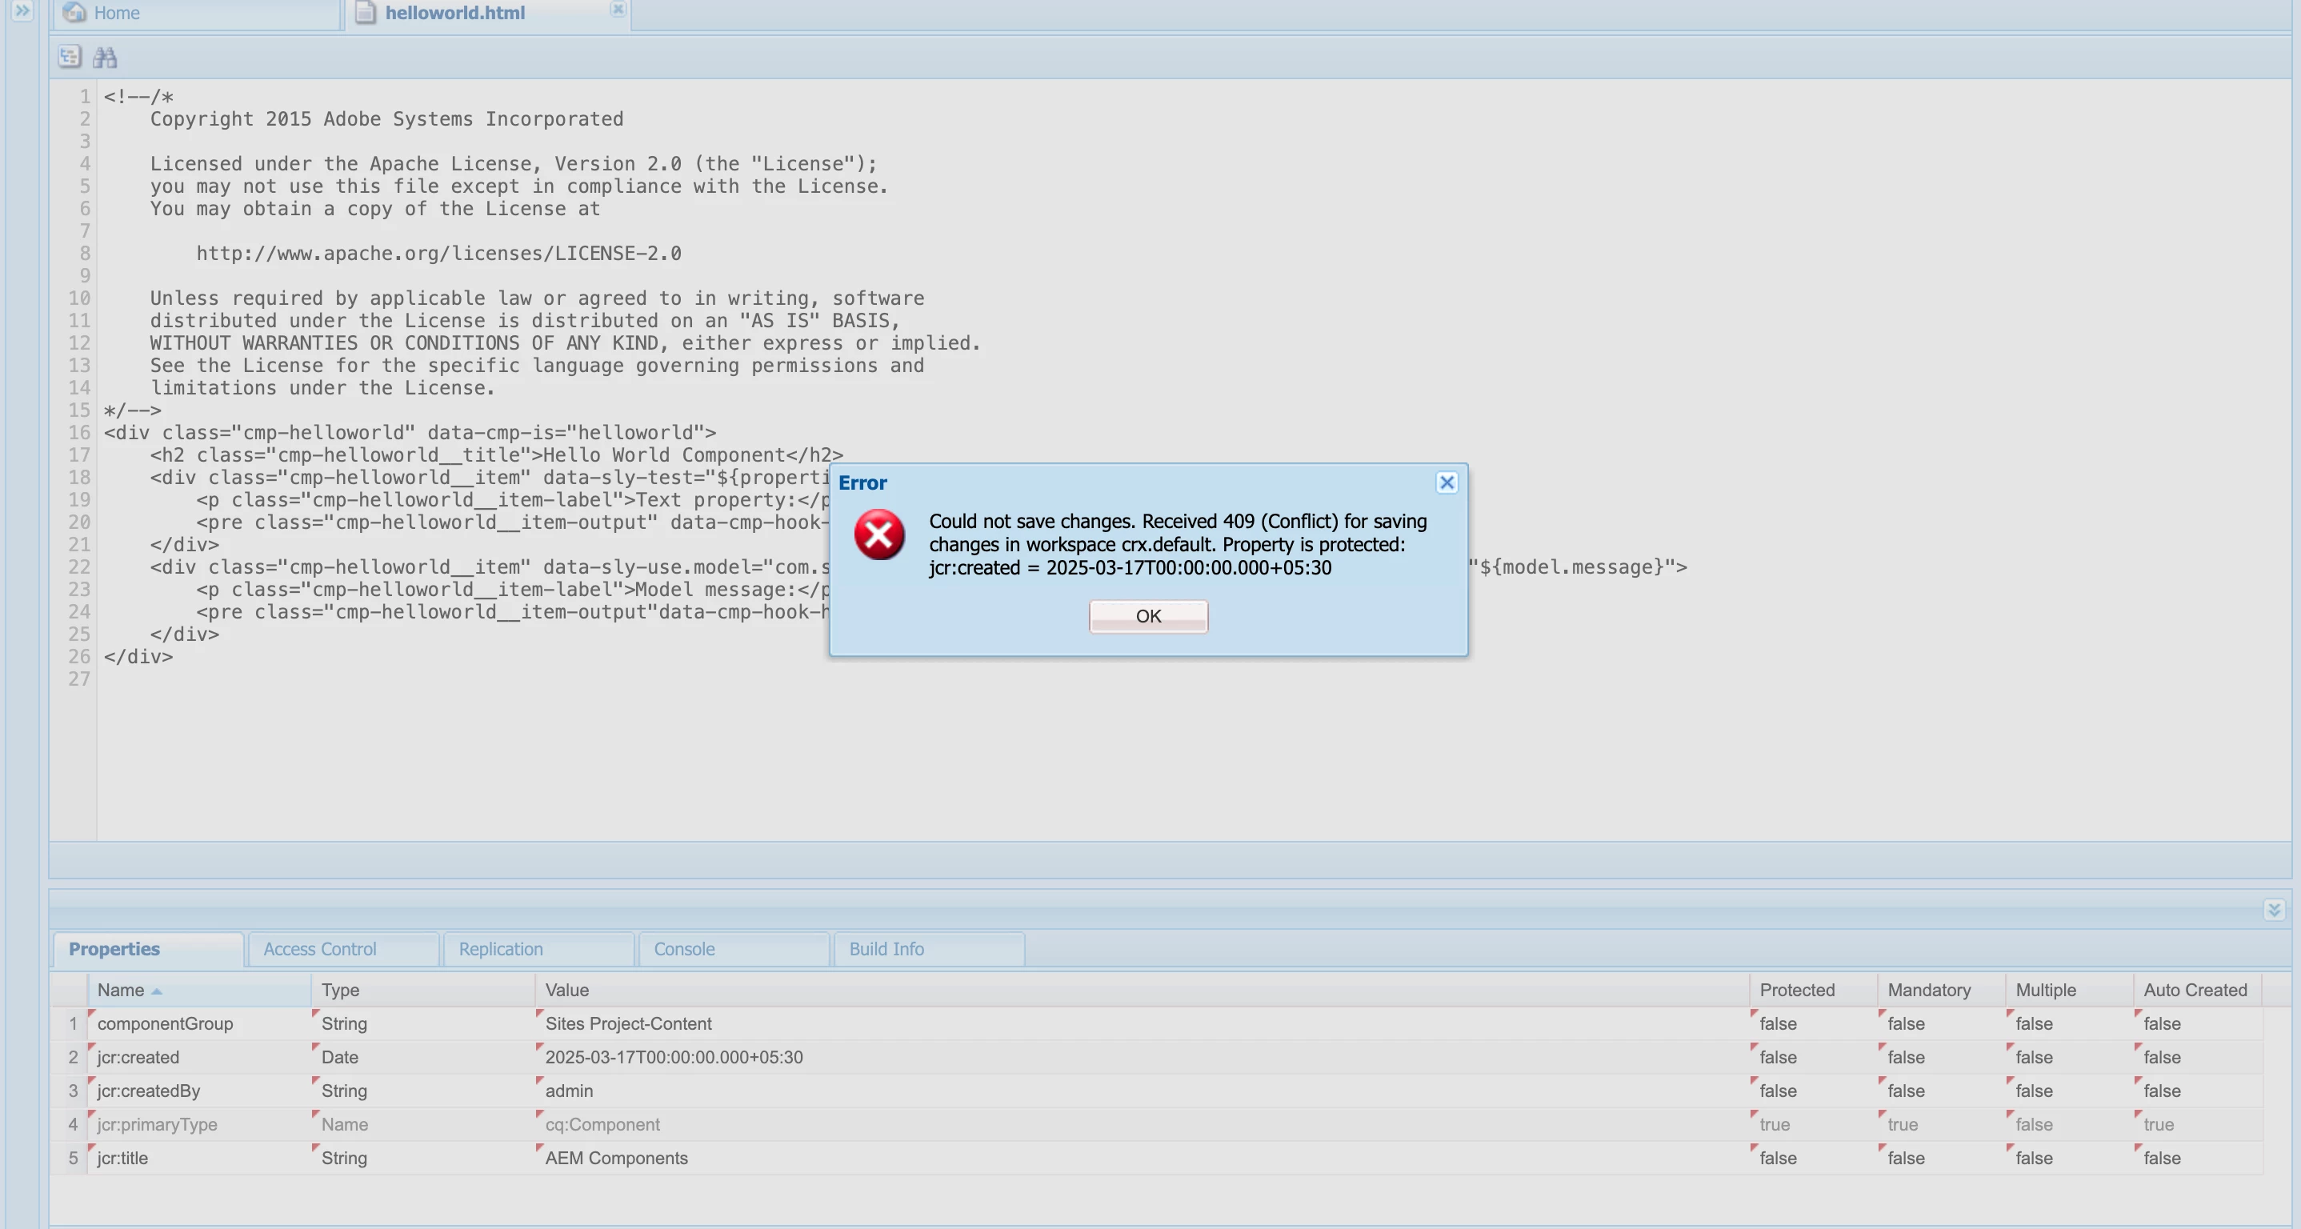The height and width of the screenshot is (1229, 2301).
Task: Open the Replication tab
Action: [500, 948]
